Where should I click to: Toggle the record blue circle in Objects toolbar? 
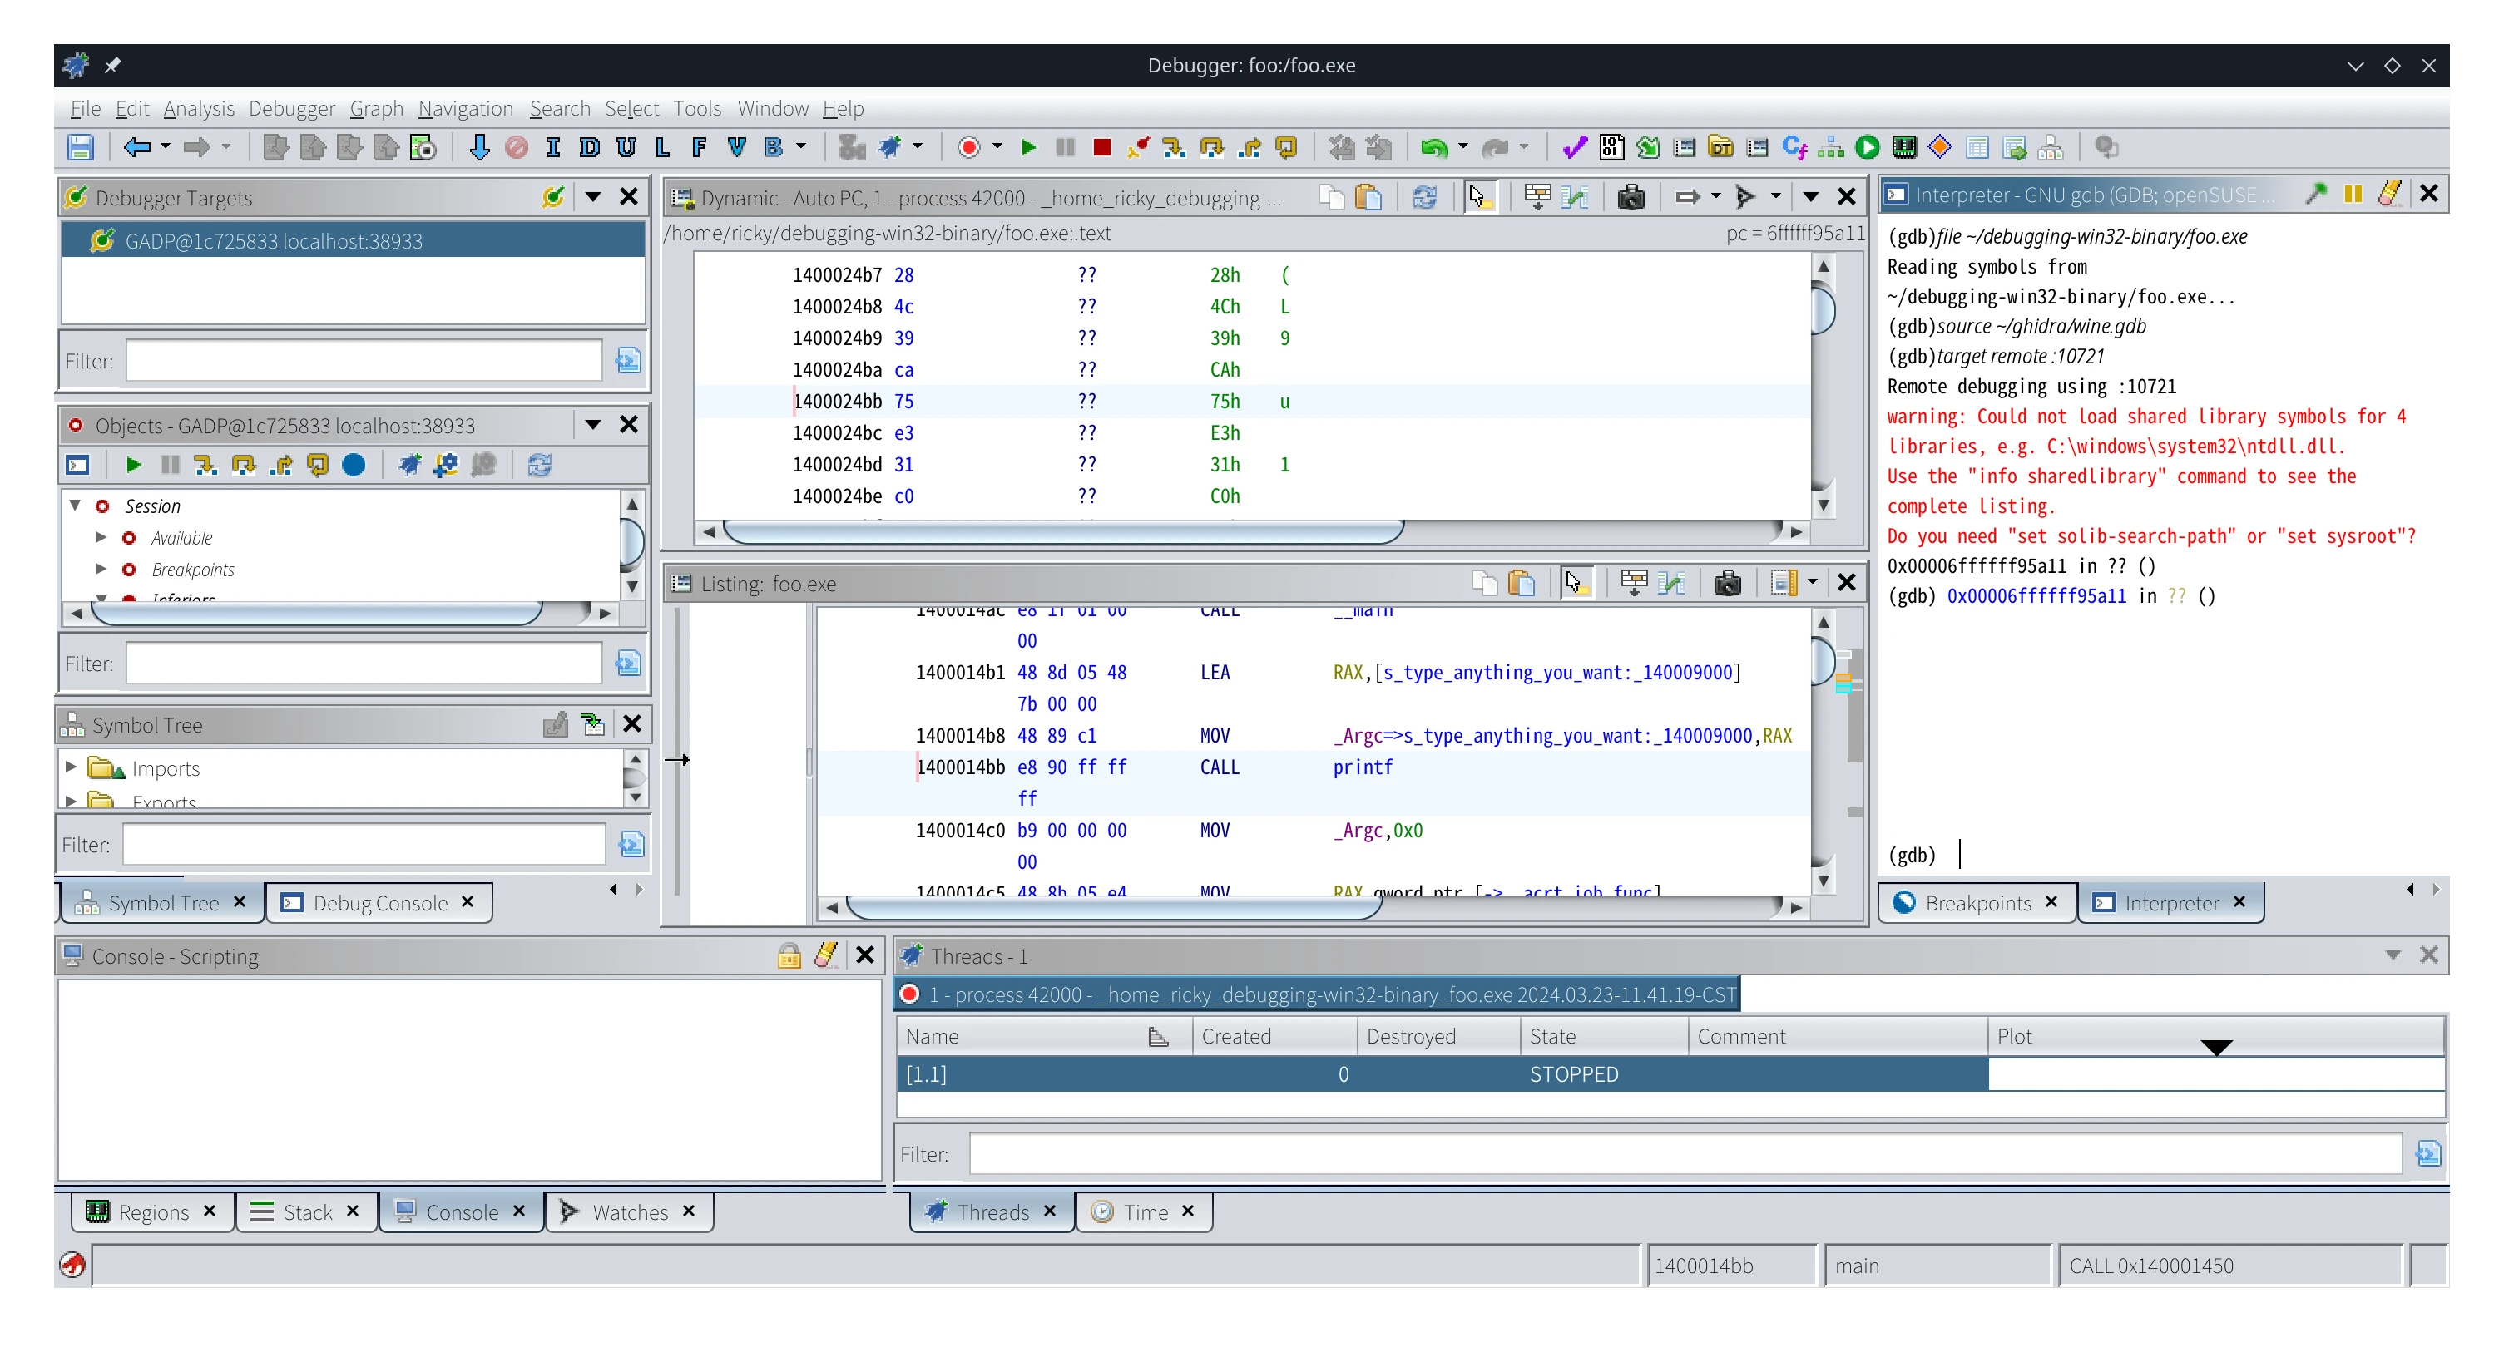point(354,466)
